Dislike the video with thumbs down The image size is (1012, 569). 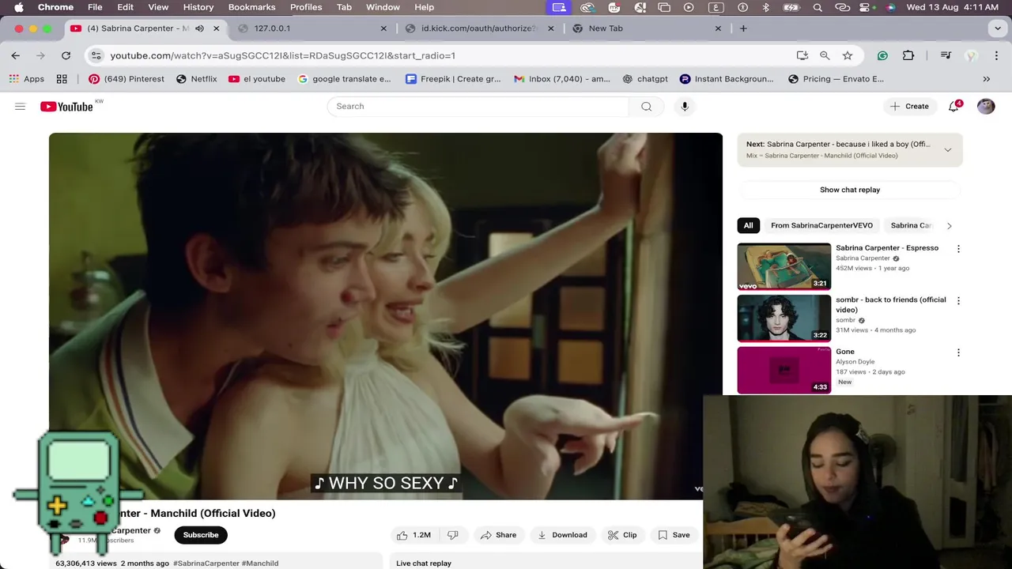click(x=453, y=535)
